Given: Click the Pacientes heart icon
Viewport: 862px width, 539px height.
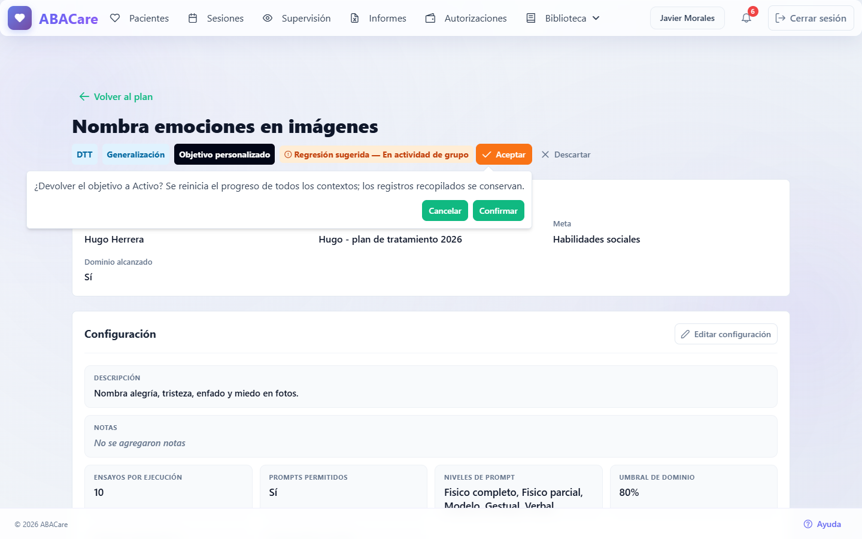Looking at the screenshot, I should 115,18.
